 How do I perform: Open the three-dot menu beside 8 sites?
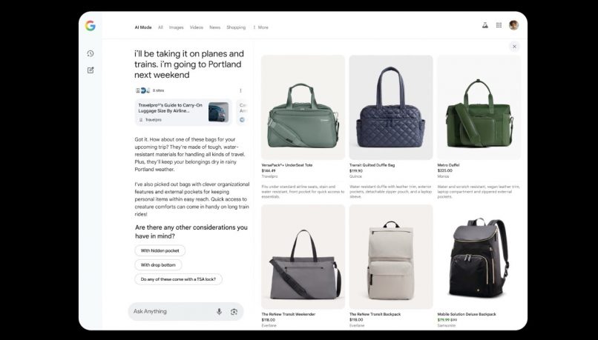[240, 90]
